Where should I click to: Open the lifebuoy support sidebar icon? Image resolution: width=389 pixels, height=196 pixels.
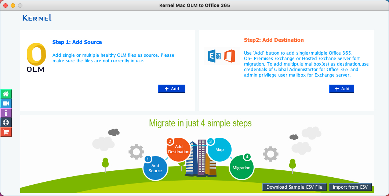pyautogui.click(x=6, y=122)
